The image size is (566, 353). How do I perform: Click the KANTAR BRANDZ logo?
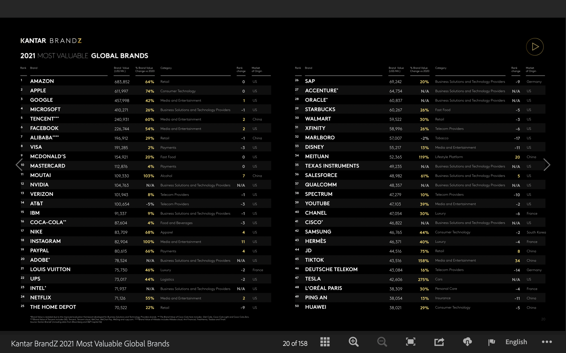(51, 41)
